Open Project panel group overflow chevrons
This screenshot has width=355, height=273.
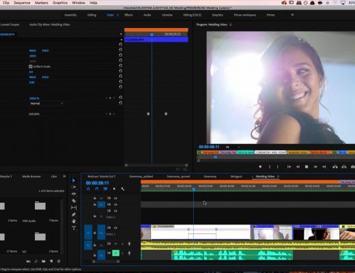[64, 176]
